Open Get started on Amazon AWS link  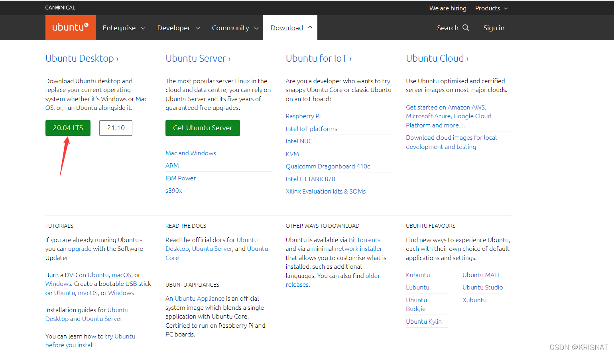point(449,116)
